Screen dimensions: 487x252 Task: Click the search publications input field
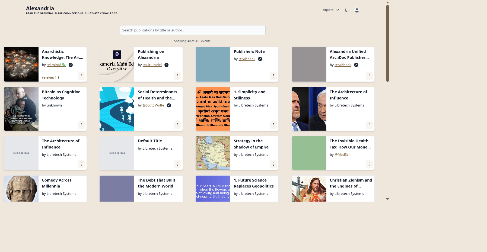click(x=193, y=30)
